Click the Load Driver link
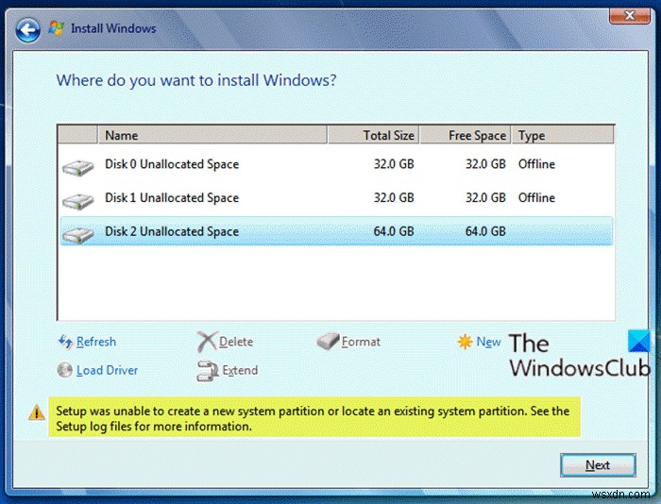Viewport: 661px width, 504px height. 107,370
